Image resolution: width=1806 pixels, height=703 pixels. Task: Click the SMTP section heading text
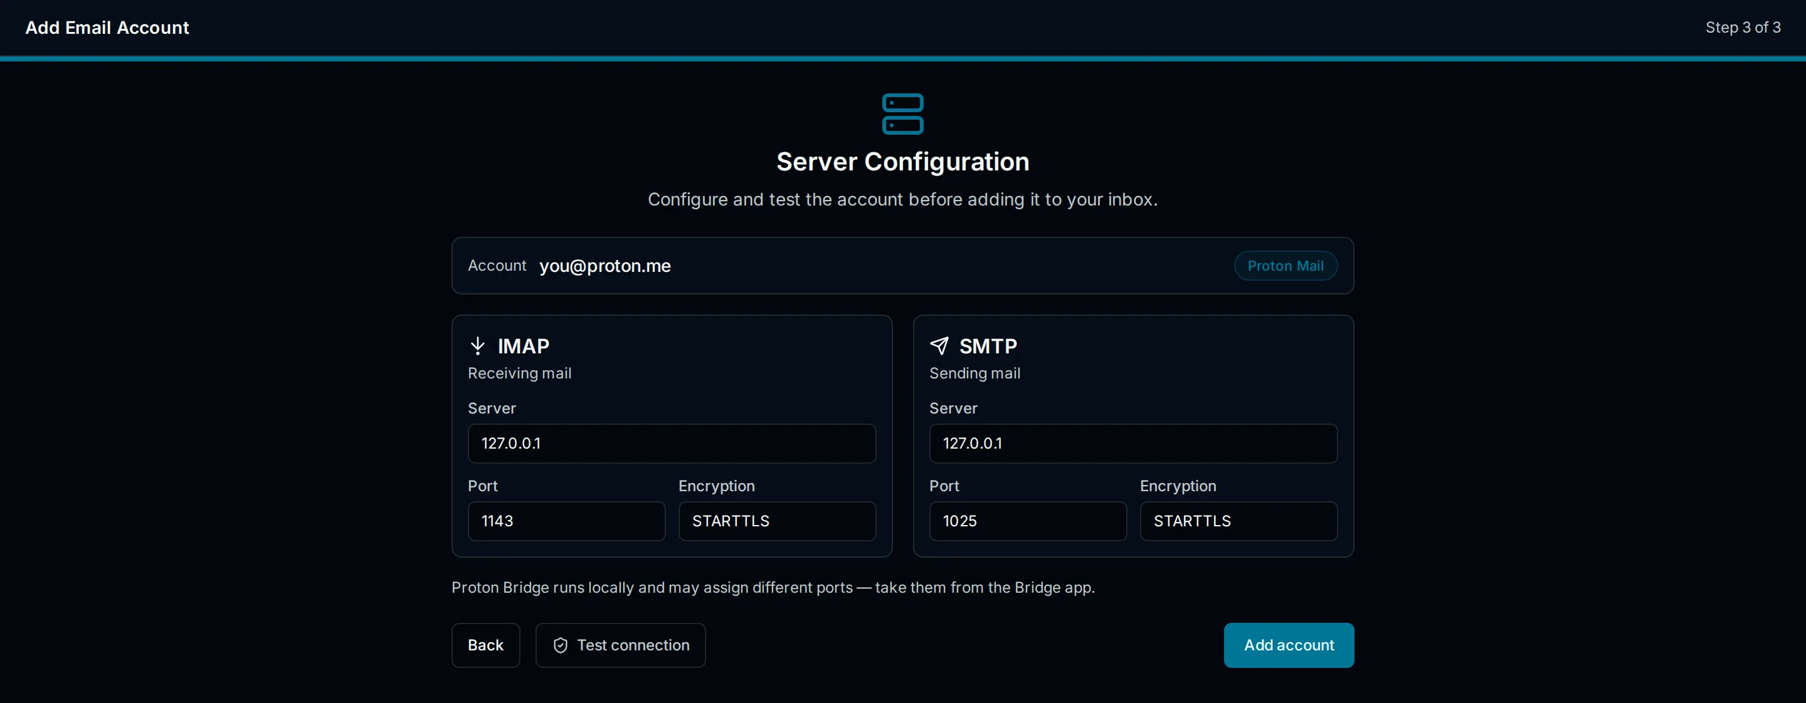click(x=988, y=346)
